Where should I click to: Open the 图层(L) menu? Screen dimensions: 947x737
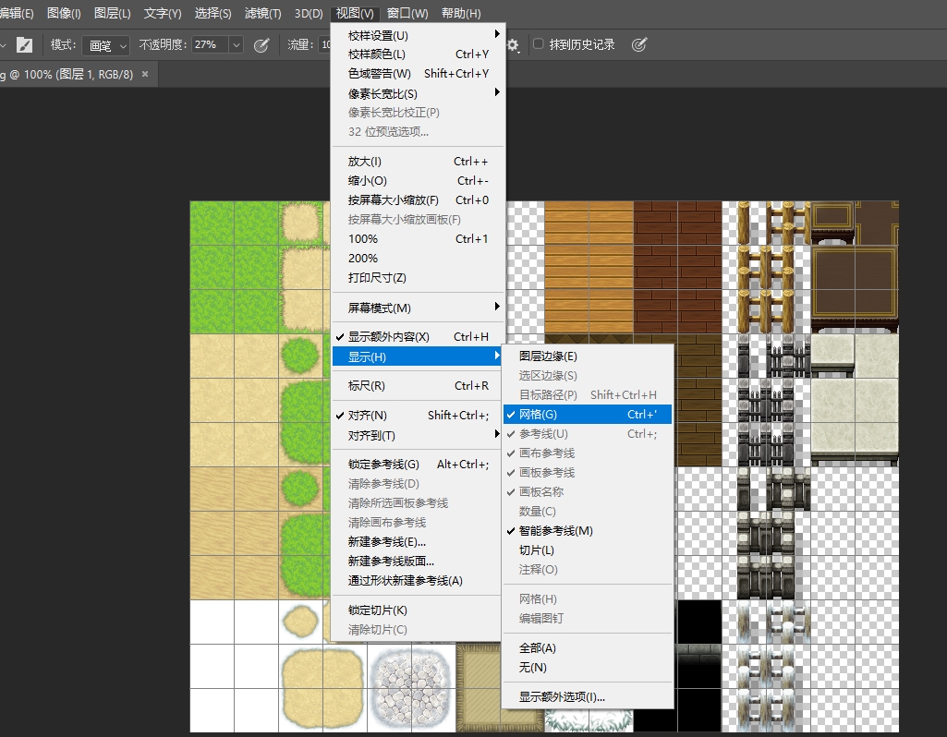[113, 13]
